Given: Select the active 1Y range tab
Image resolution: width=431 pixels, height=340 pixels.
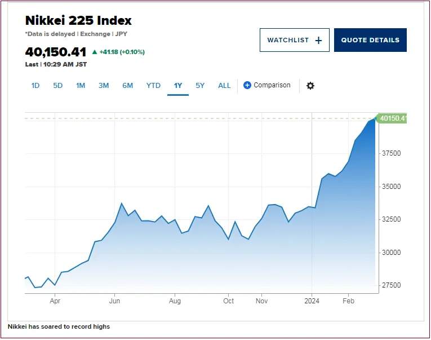Looking at the screenshot, I should coord(178,86).
